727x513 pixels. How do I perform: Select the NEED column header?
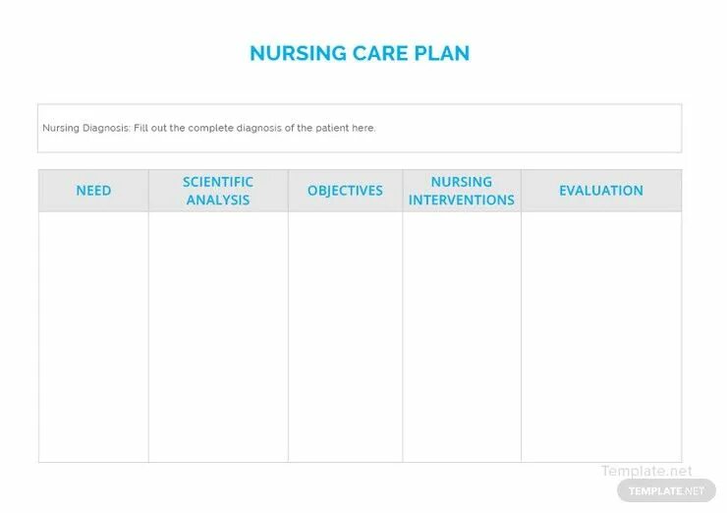[93, 191]
